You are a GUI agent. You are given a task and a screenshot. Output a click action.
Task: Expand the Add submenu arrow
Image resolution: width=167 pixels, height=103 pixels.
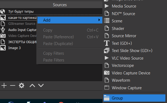[x=99, y=20]
